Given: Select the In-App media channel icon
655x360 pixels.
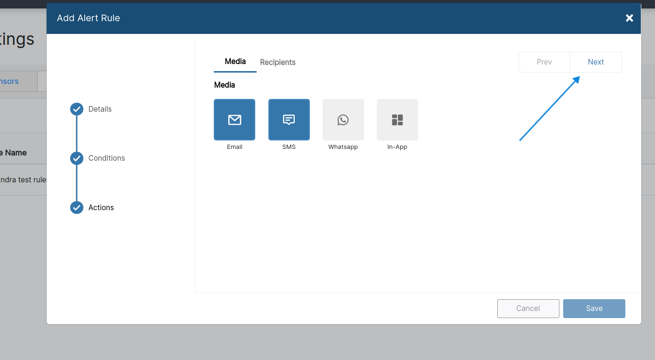Looking at the screenshot, I should tap(397, 120).
